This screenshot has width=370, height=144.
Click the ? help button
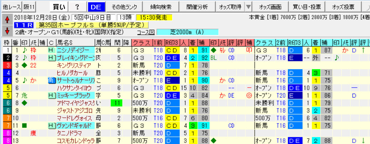(78, 7)
